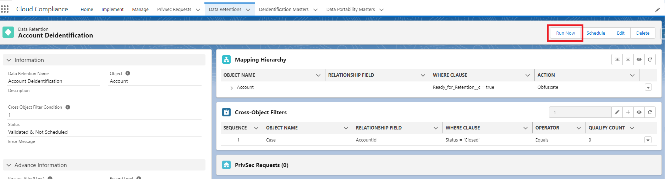
Task: Open Deidentification Masters tab dropdown arrow
Action: [315, 10]
